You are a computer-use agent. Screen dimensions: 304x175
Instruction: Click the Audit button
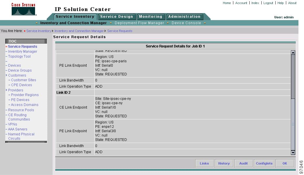point(244,163)
